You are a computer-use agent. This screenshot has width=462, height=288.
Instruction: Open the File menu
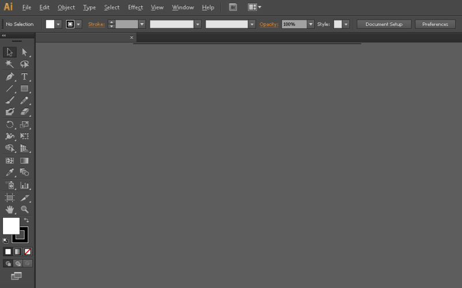click(x=27, y=7)
